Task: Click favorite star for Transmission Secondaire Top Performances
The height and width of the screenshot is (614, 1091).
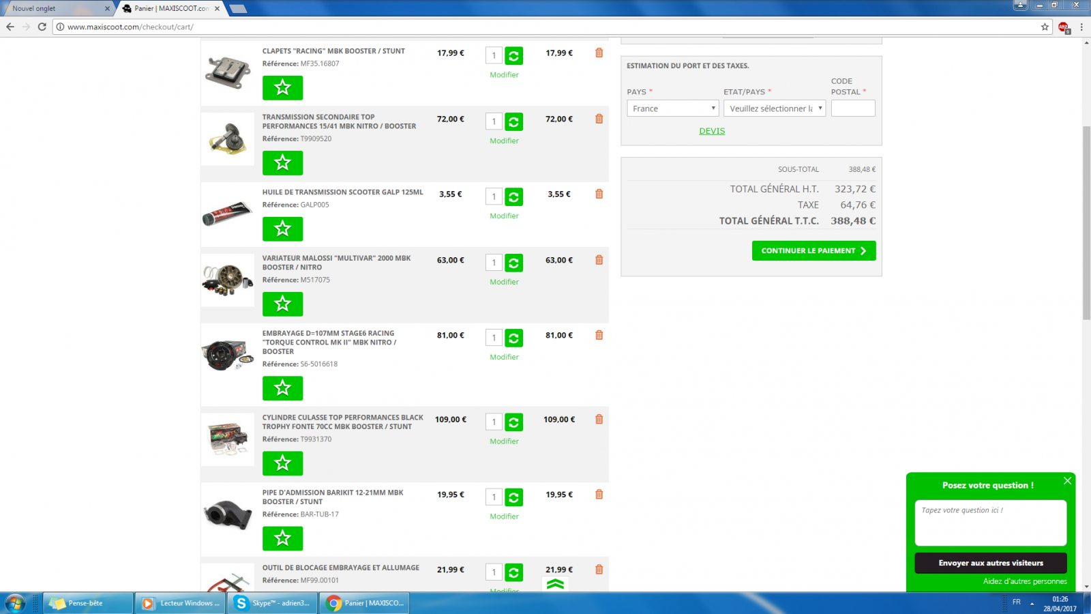Action: 282,162
